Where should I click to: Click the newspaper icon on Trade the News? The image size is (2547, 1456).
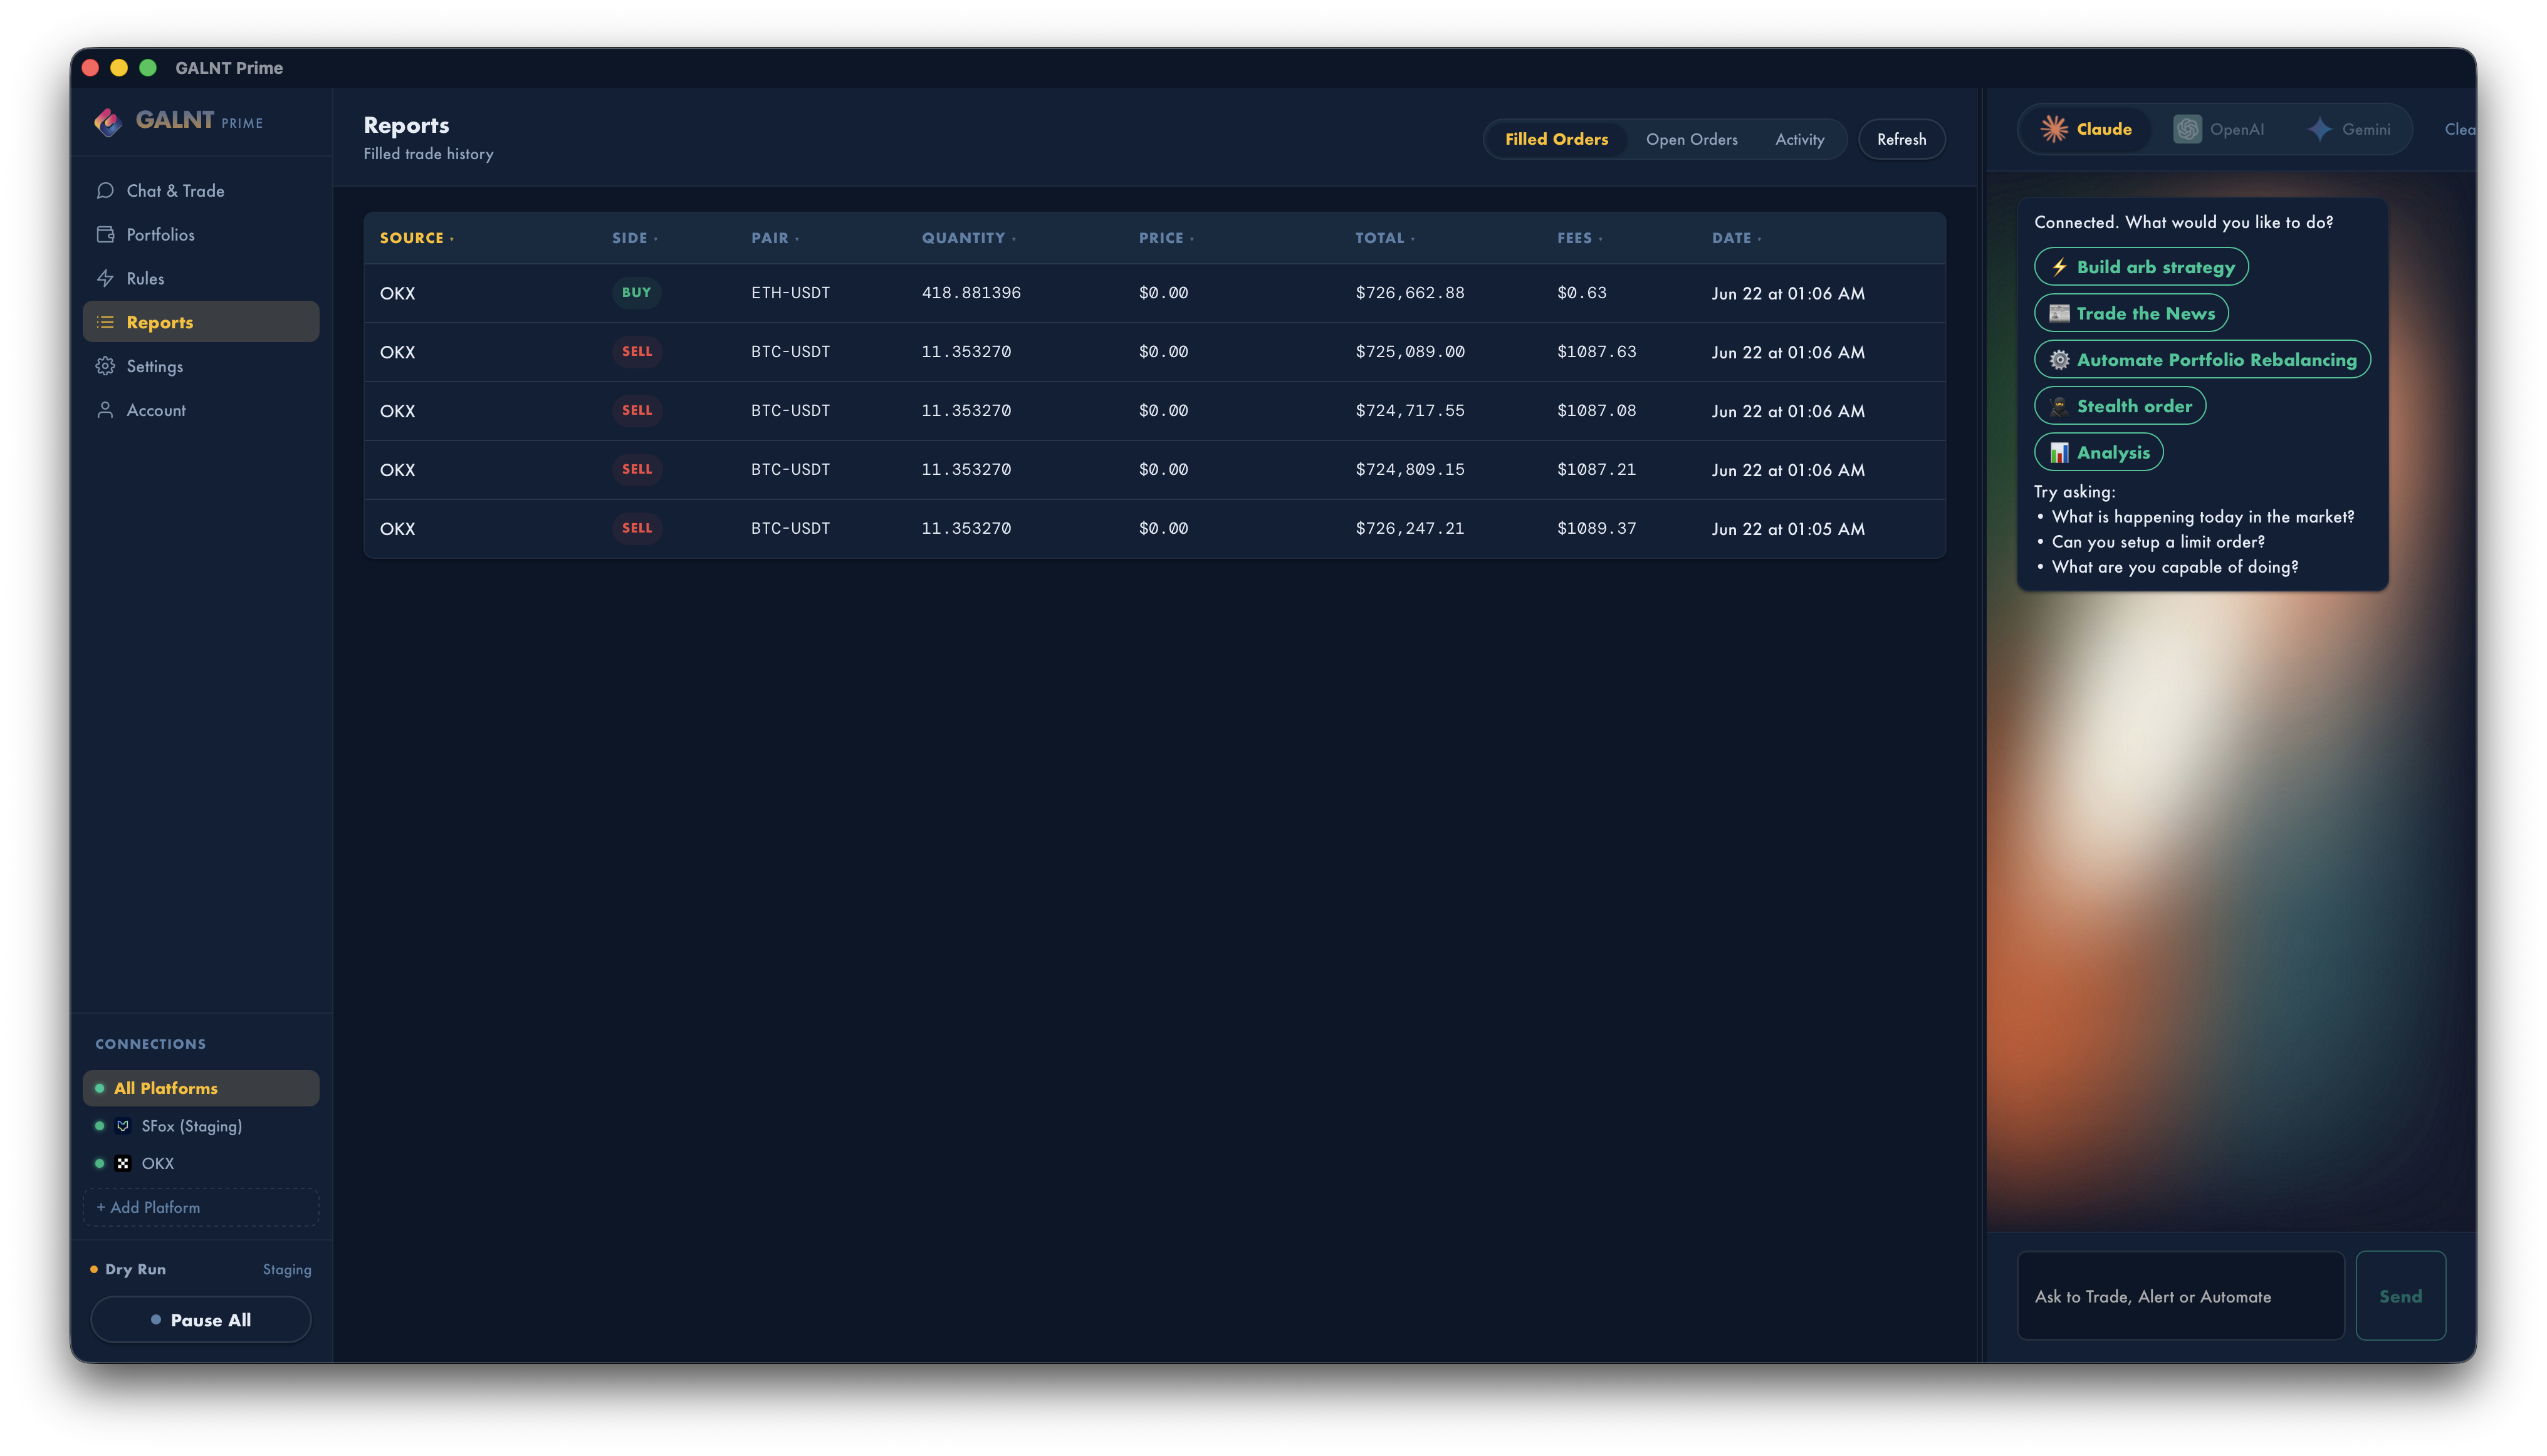pyautogui.click(x=2059, y=313)
